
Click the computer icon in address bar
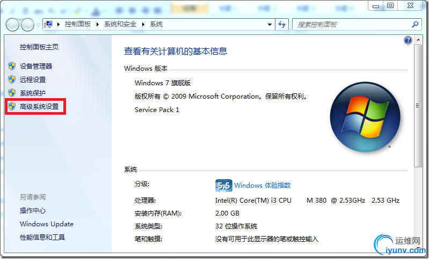(49, 24)
